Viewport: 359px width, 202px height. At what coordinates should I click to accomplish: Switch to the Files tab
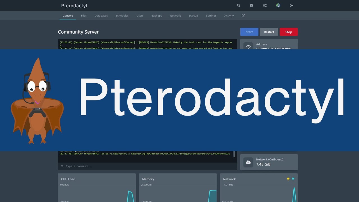click(x=84, y=16)
